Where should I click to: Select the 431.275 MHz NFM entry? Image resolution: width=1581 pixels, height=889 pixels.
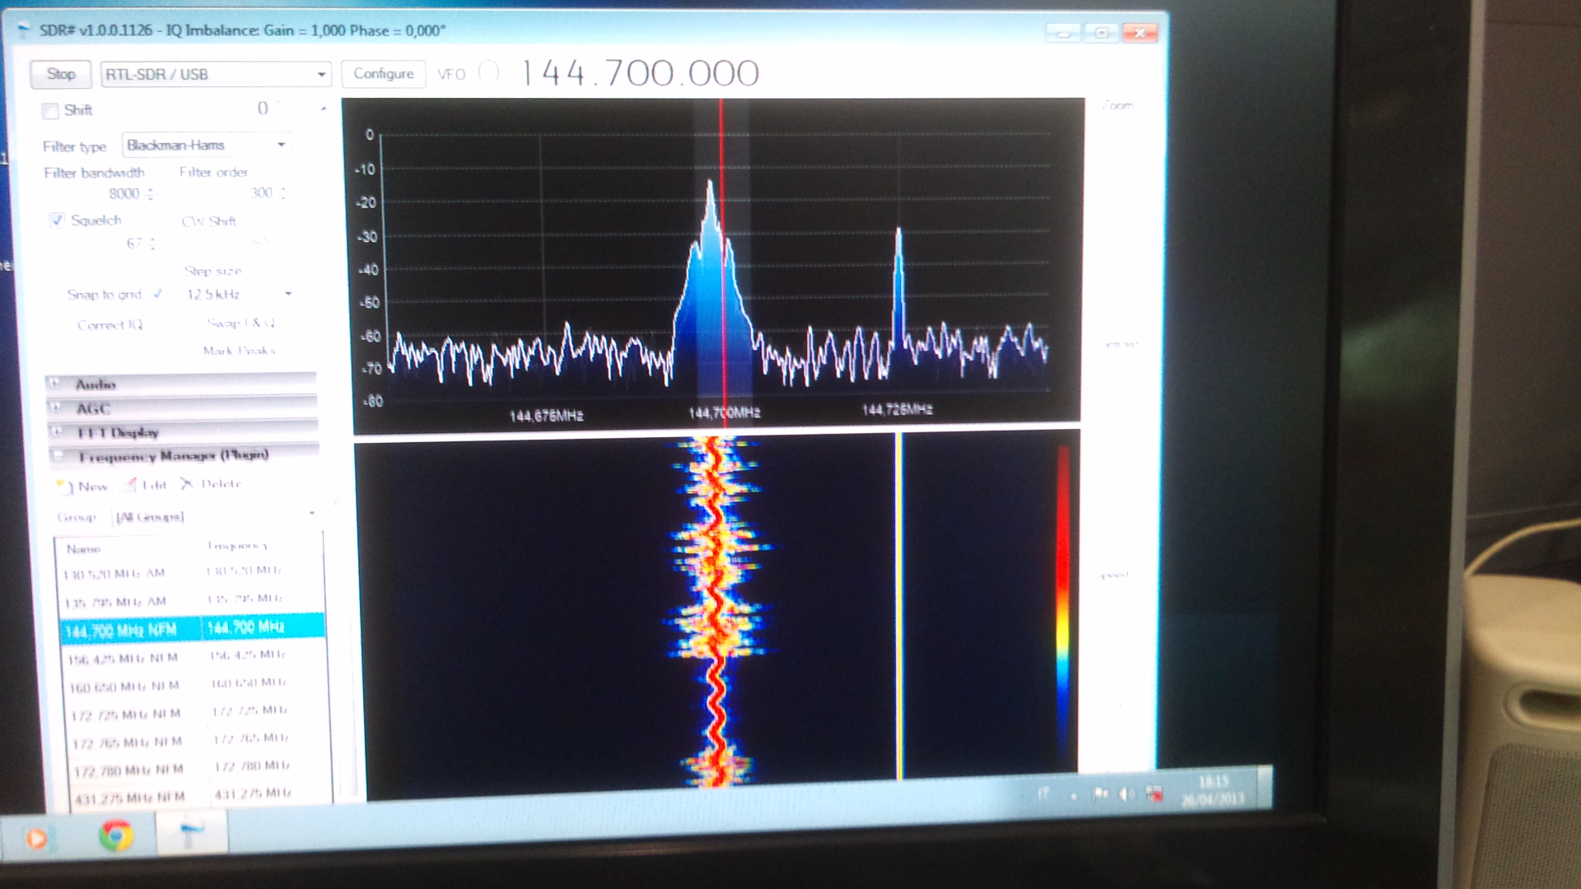pyautogui.click(x=202, y=796)
